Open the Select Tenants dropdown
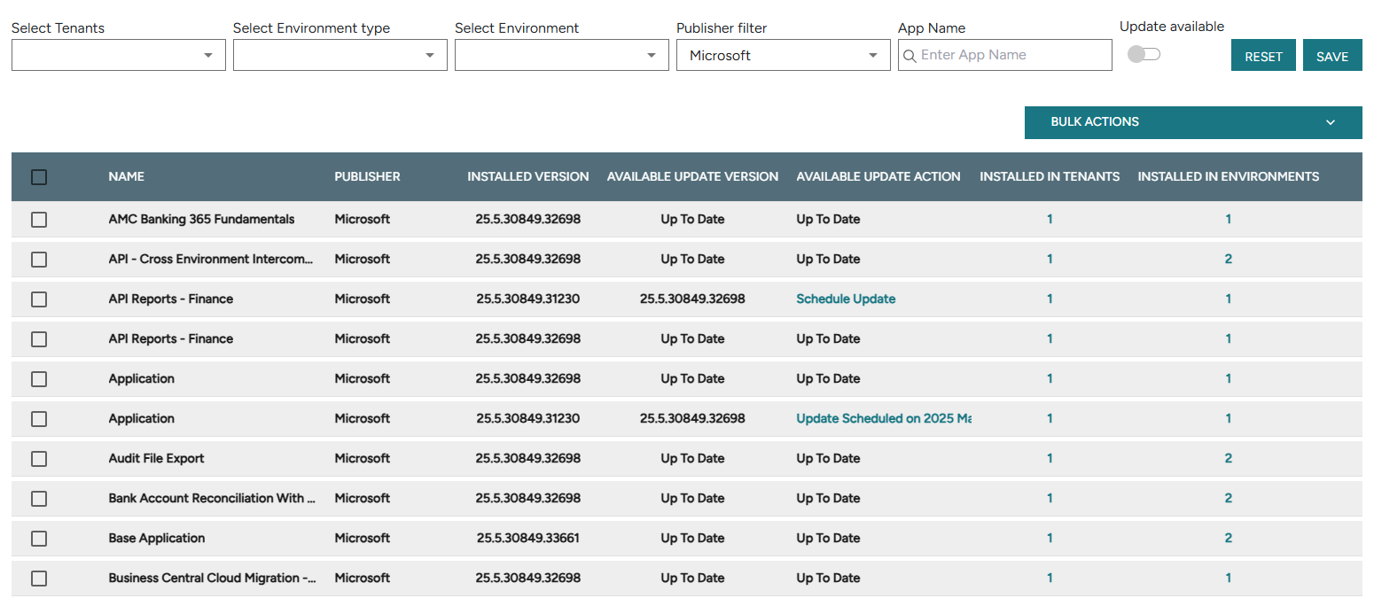Viewport: 1374px width, 606px height. (x=118, y=55)
